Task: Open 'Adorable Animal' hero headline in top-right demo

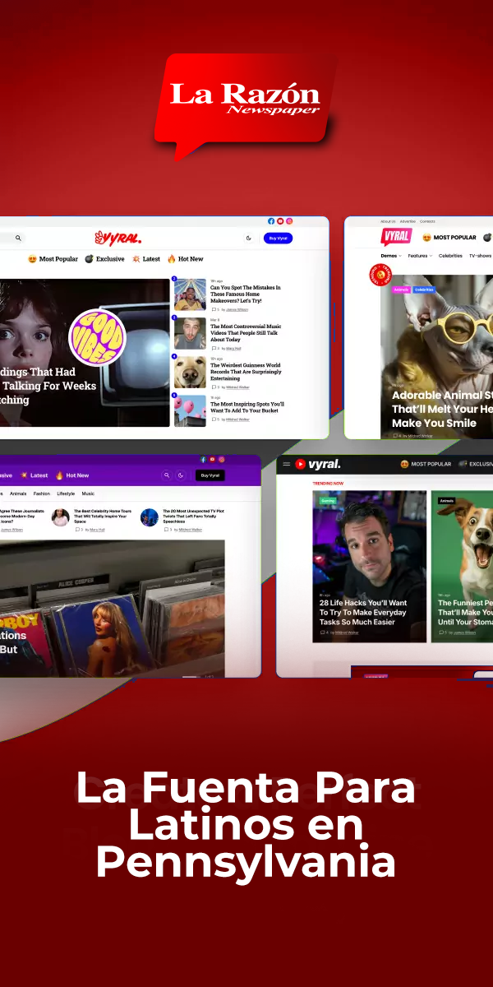Action: pos(444,409)
